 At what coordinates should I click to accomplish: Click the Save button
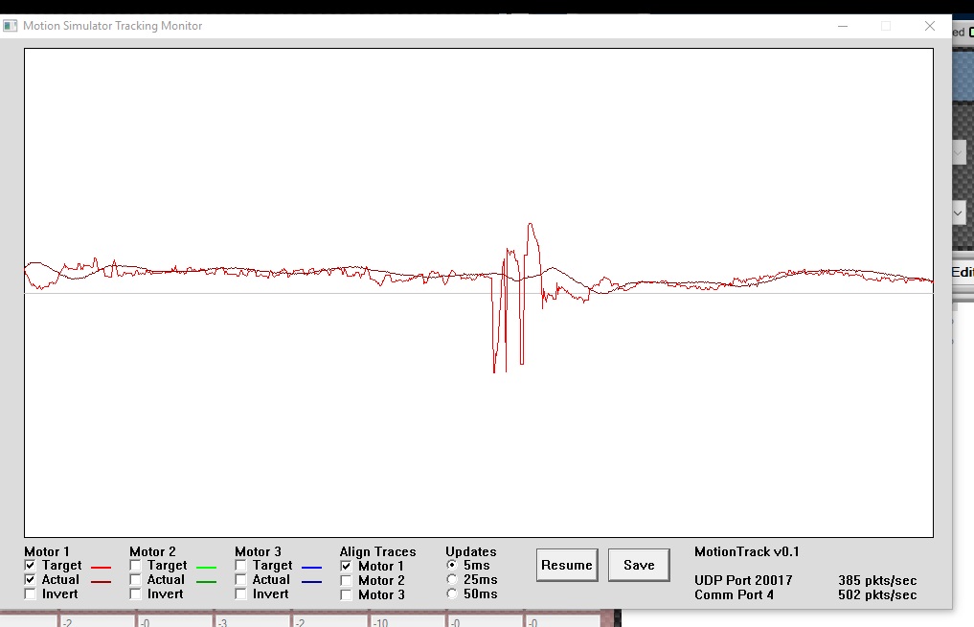[x=639, y=565]
